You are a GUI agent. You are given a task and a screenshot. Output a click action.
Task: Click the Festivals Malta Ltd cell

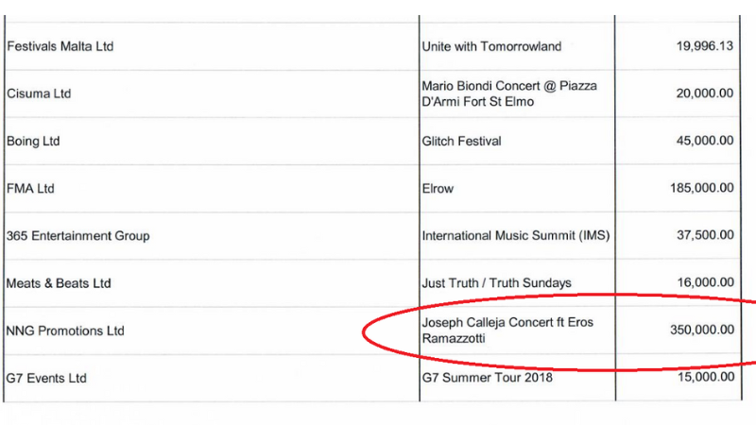point(60,46)
